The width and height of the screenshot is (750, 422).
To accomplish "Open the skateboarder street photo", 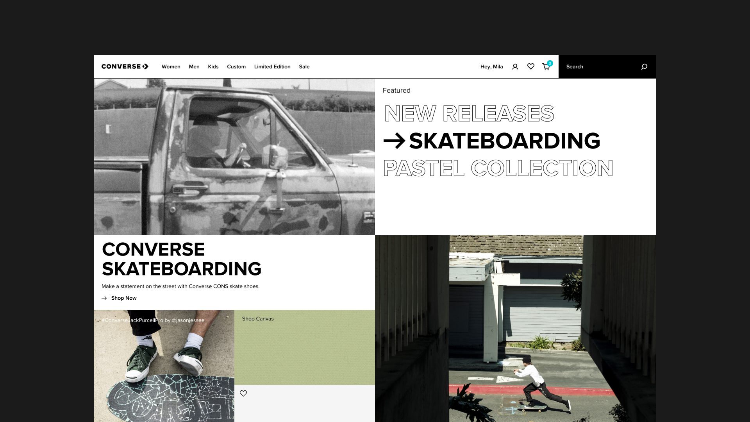I will (x=516, y=329).
